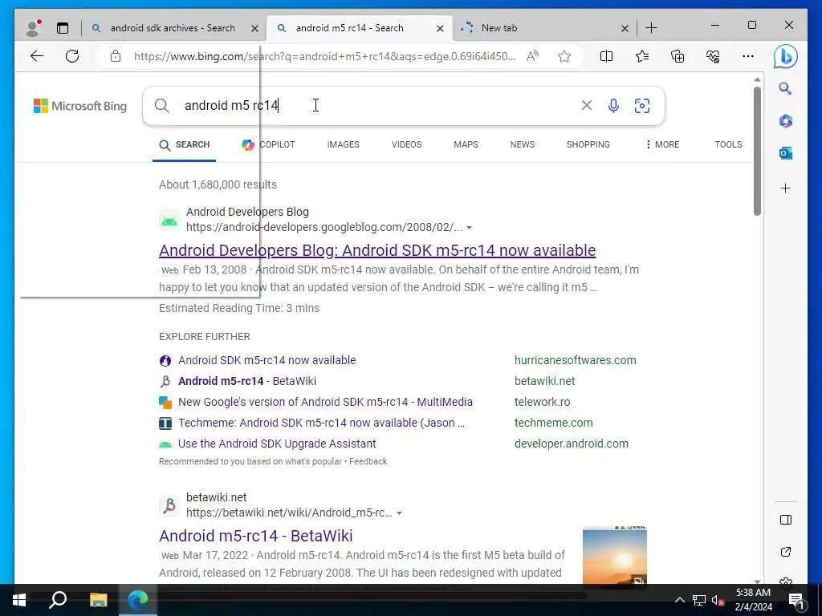Click Microsoft Edge taskbar icon
Viewport: 822px width, 616px height.
138,600
